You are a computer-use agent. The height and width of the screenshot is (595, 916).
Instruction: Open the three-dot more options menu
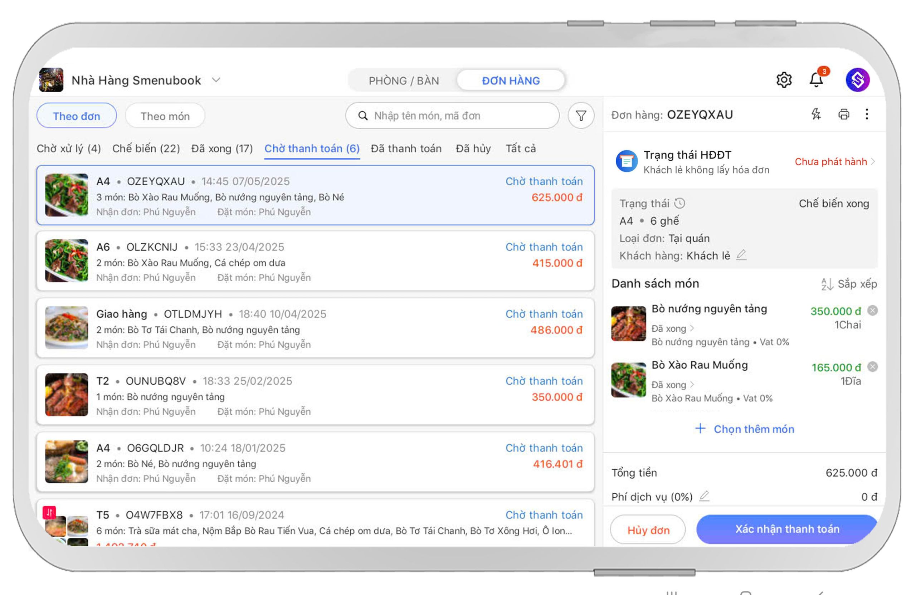(867, 114)
